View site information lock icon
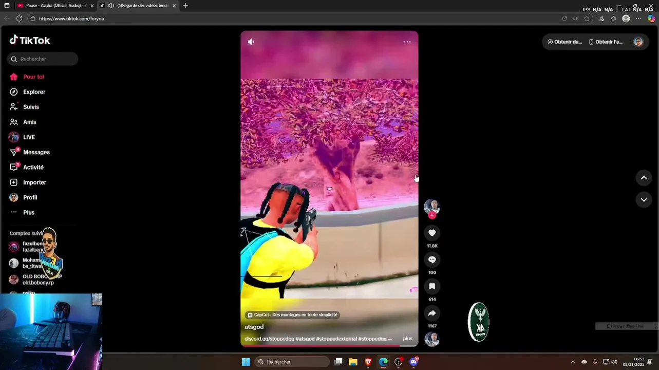Image resolution: width=659 pixels, height=370 pixels. (33, 18)
